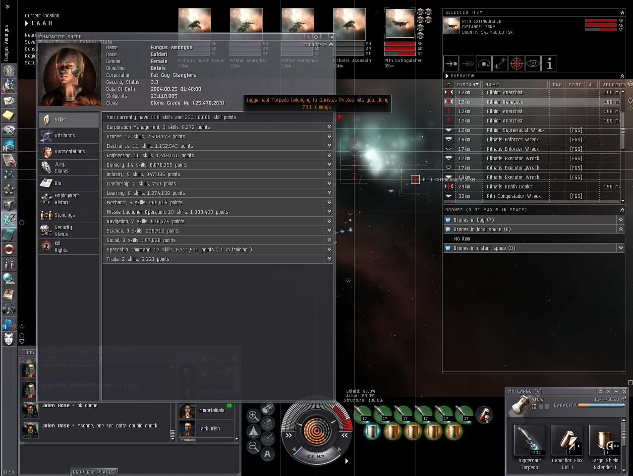This screenshot has height=476, width=633.
Task: Click the Collapse button on the character sheet
Action: pos(318,44)
